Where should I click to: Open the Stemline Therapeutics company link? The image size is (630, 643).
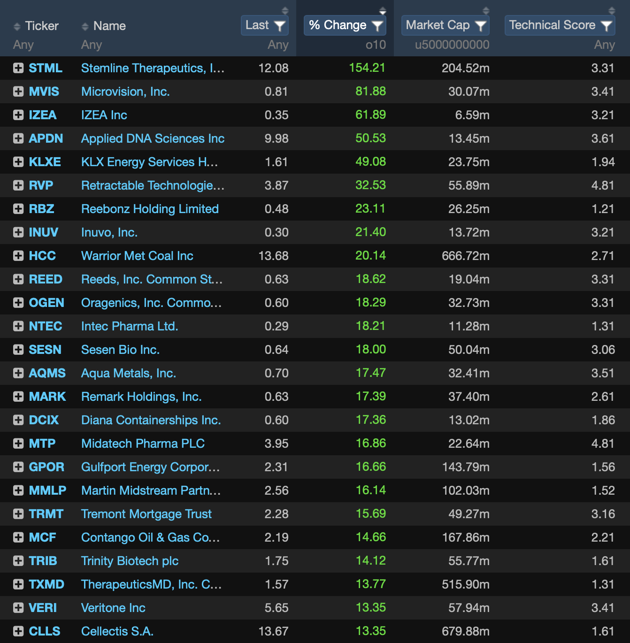pyautogui.click(x=153, y=68)
